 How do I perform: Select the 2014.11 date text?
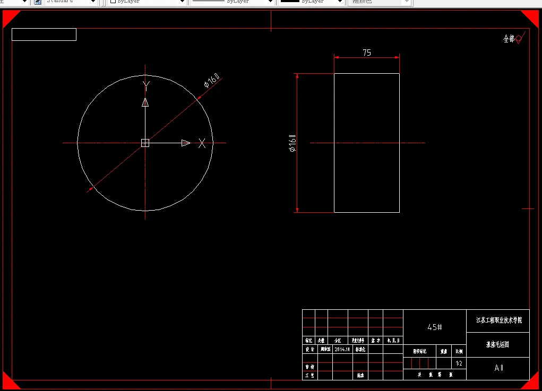pos(342,349)
